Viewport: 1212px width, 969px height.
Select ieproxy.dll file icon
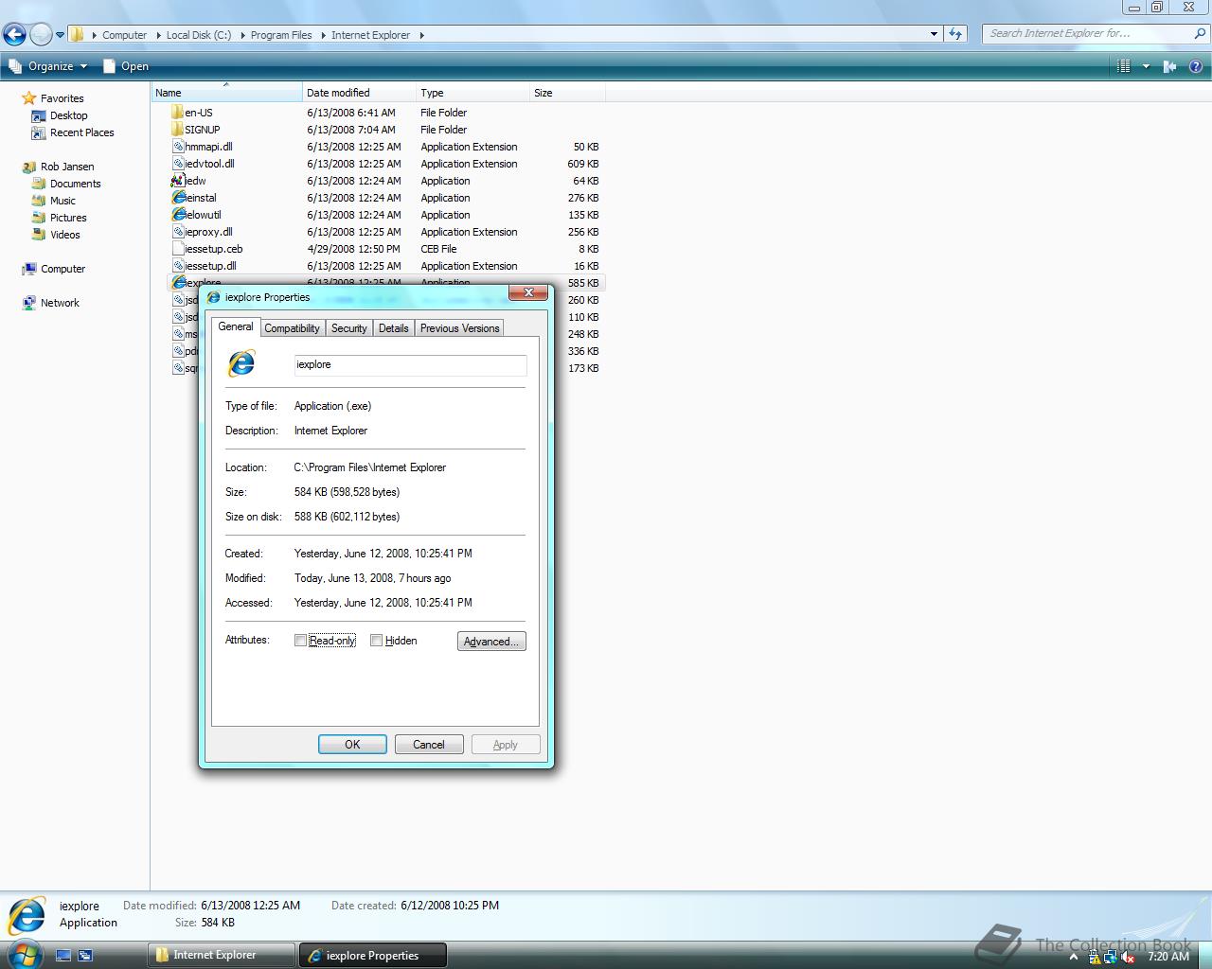pos(178,232)
